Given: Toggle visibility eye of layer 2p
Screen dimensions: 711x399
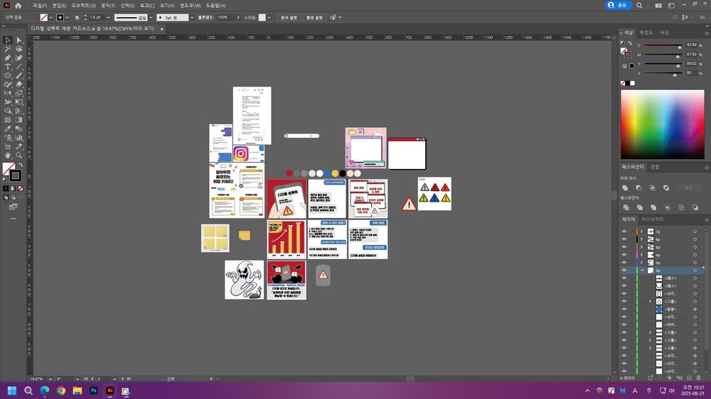Looking at the screenshot, I should pos(624,270).
